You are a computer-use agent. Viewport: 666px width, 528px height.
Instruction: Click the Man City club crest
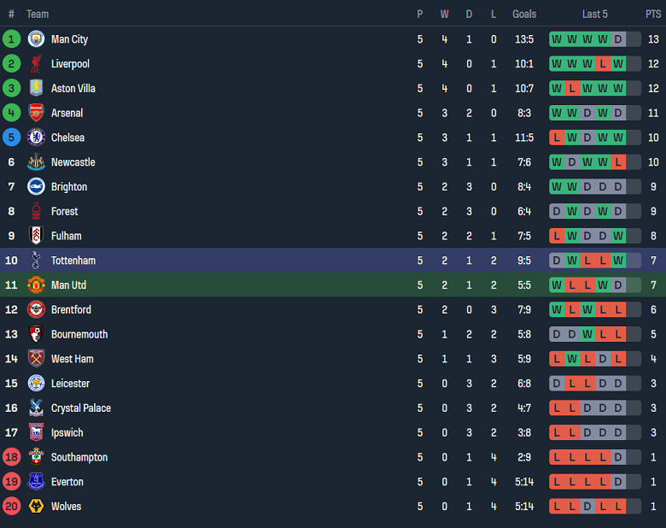[36, 39]
